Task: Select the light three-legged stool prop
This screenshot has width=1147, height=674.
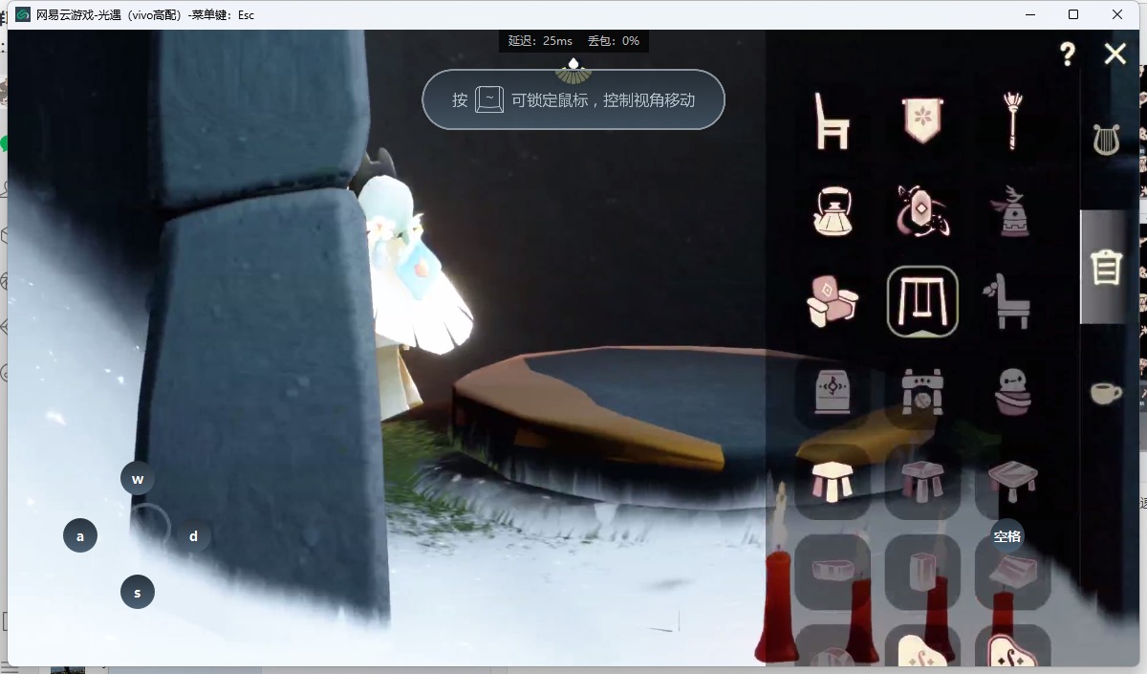Action: click(x=832, y=481)
